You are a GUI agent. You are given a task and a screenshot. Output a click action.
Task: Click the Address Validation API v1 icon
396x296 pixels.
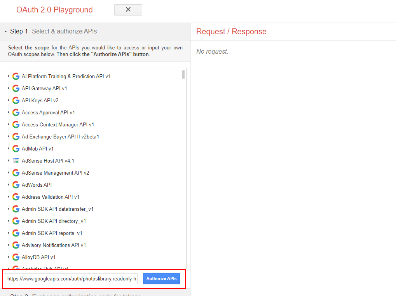click(x=16, y=196)
